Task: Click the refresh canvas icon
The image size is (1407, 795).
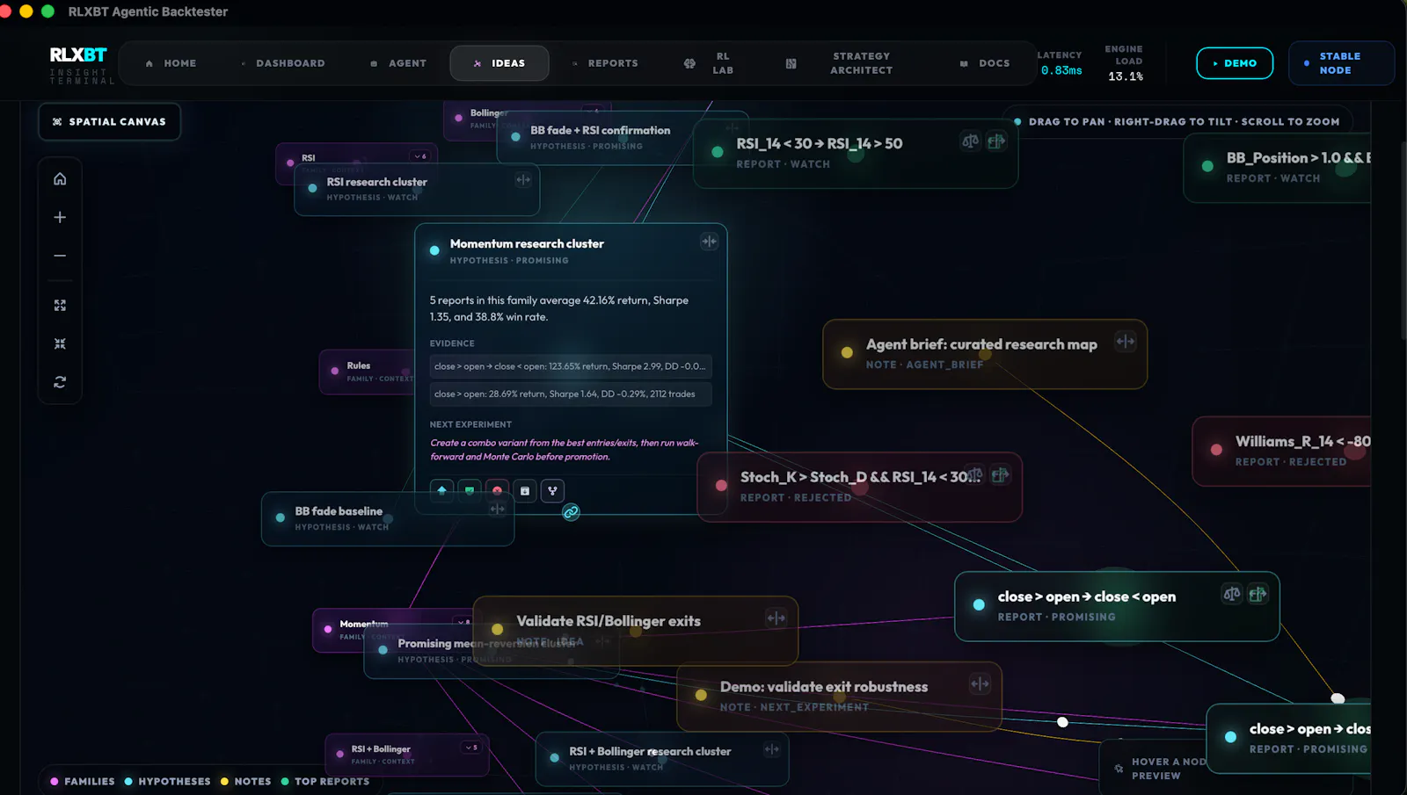Action: coord(60,382)
